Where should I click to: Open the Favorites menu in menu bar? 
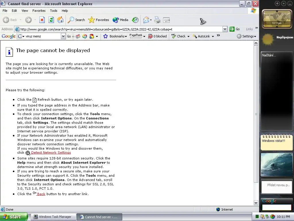(39, 11)
